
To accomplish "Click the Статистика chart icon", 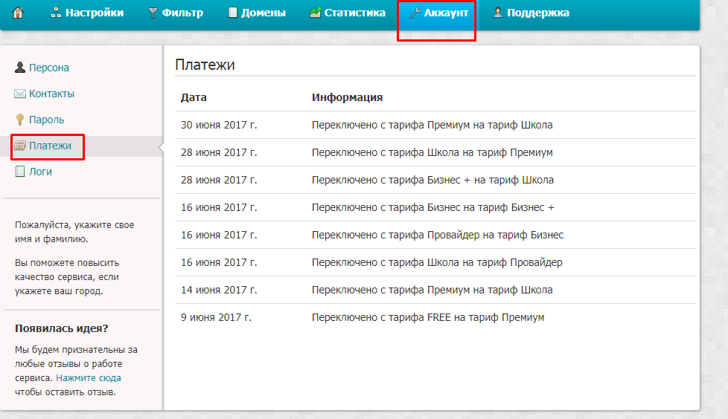I will click(x=316, y=13).
